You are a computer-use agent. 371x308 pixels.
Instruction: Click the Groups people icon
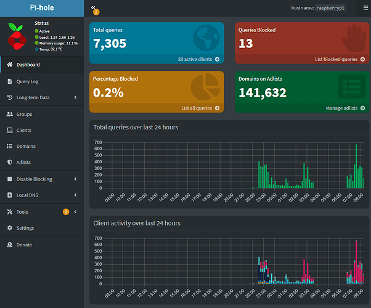(x=10, y=114)
